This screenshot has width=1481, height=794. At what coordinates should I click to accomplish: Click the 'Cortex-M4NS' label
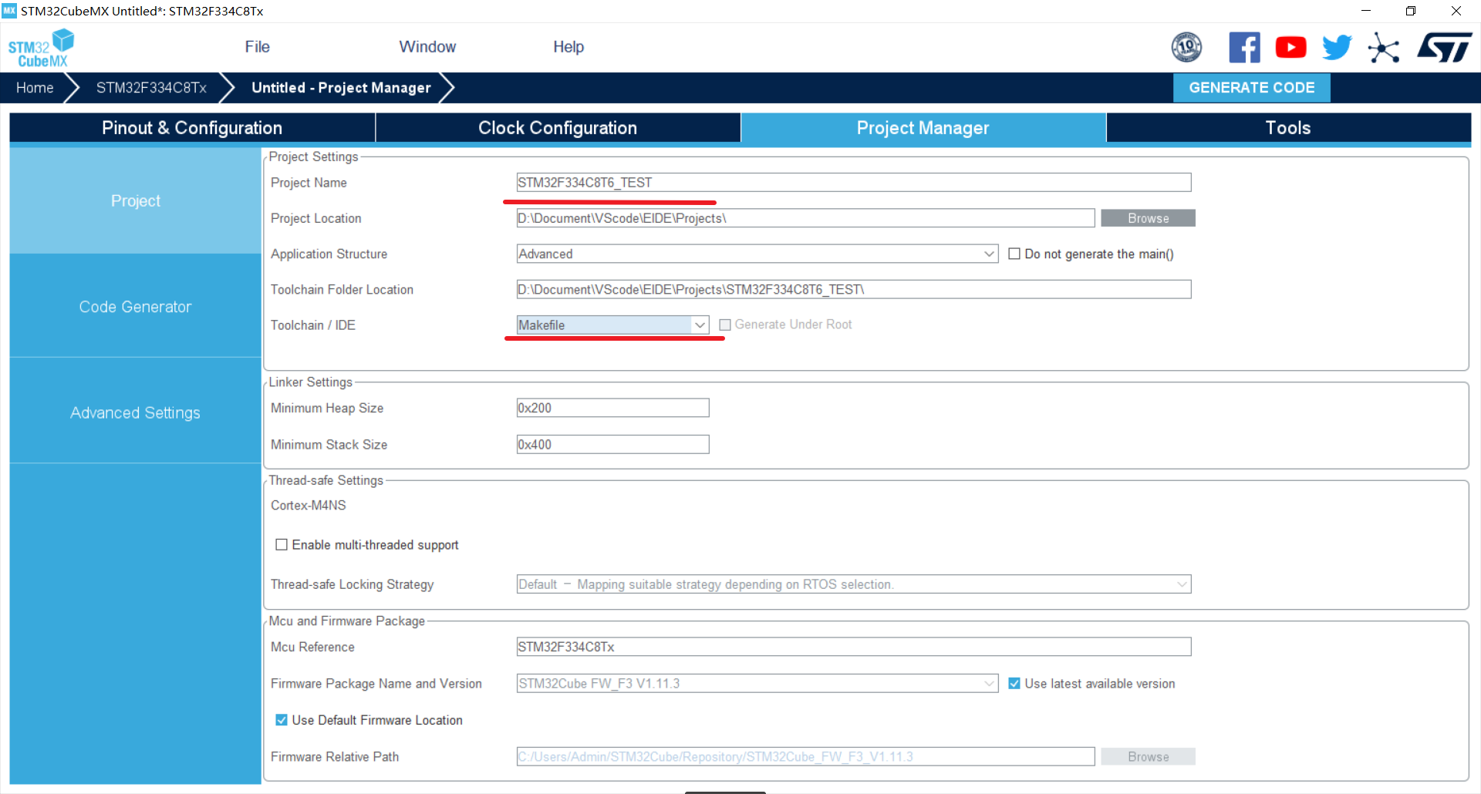click(309, 505)
